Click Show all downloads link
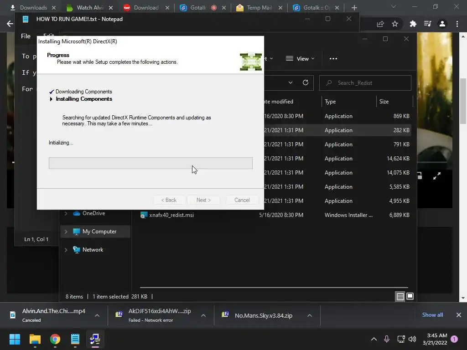This screenshot has height=350, width=467. [432, 315]
